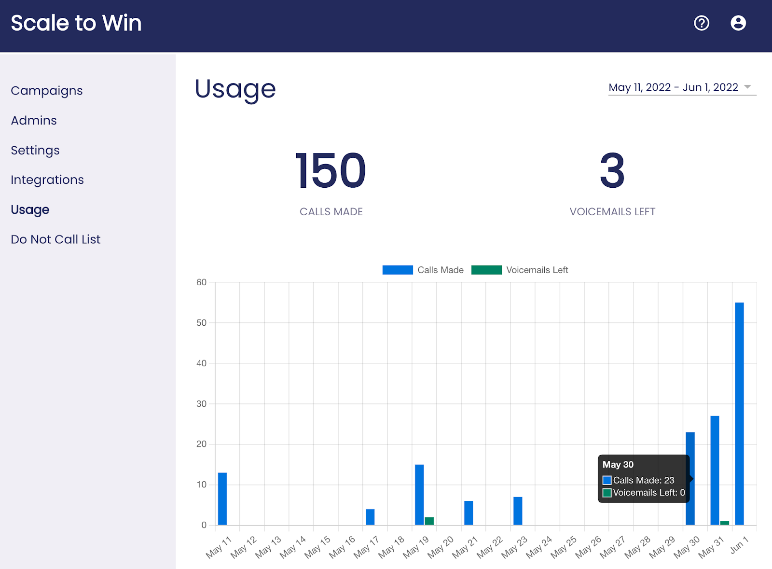The width and height of the screenshot is (772, 569).
Task: Click the CALLS MADE caption
Action: pyautogui.click(x=331, y=212)
